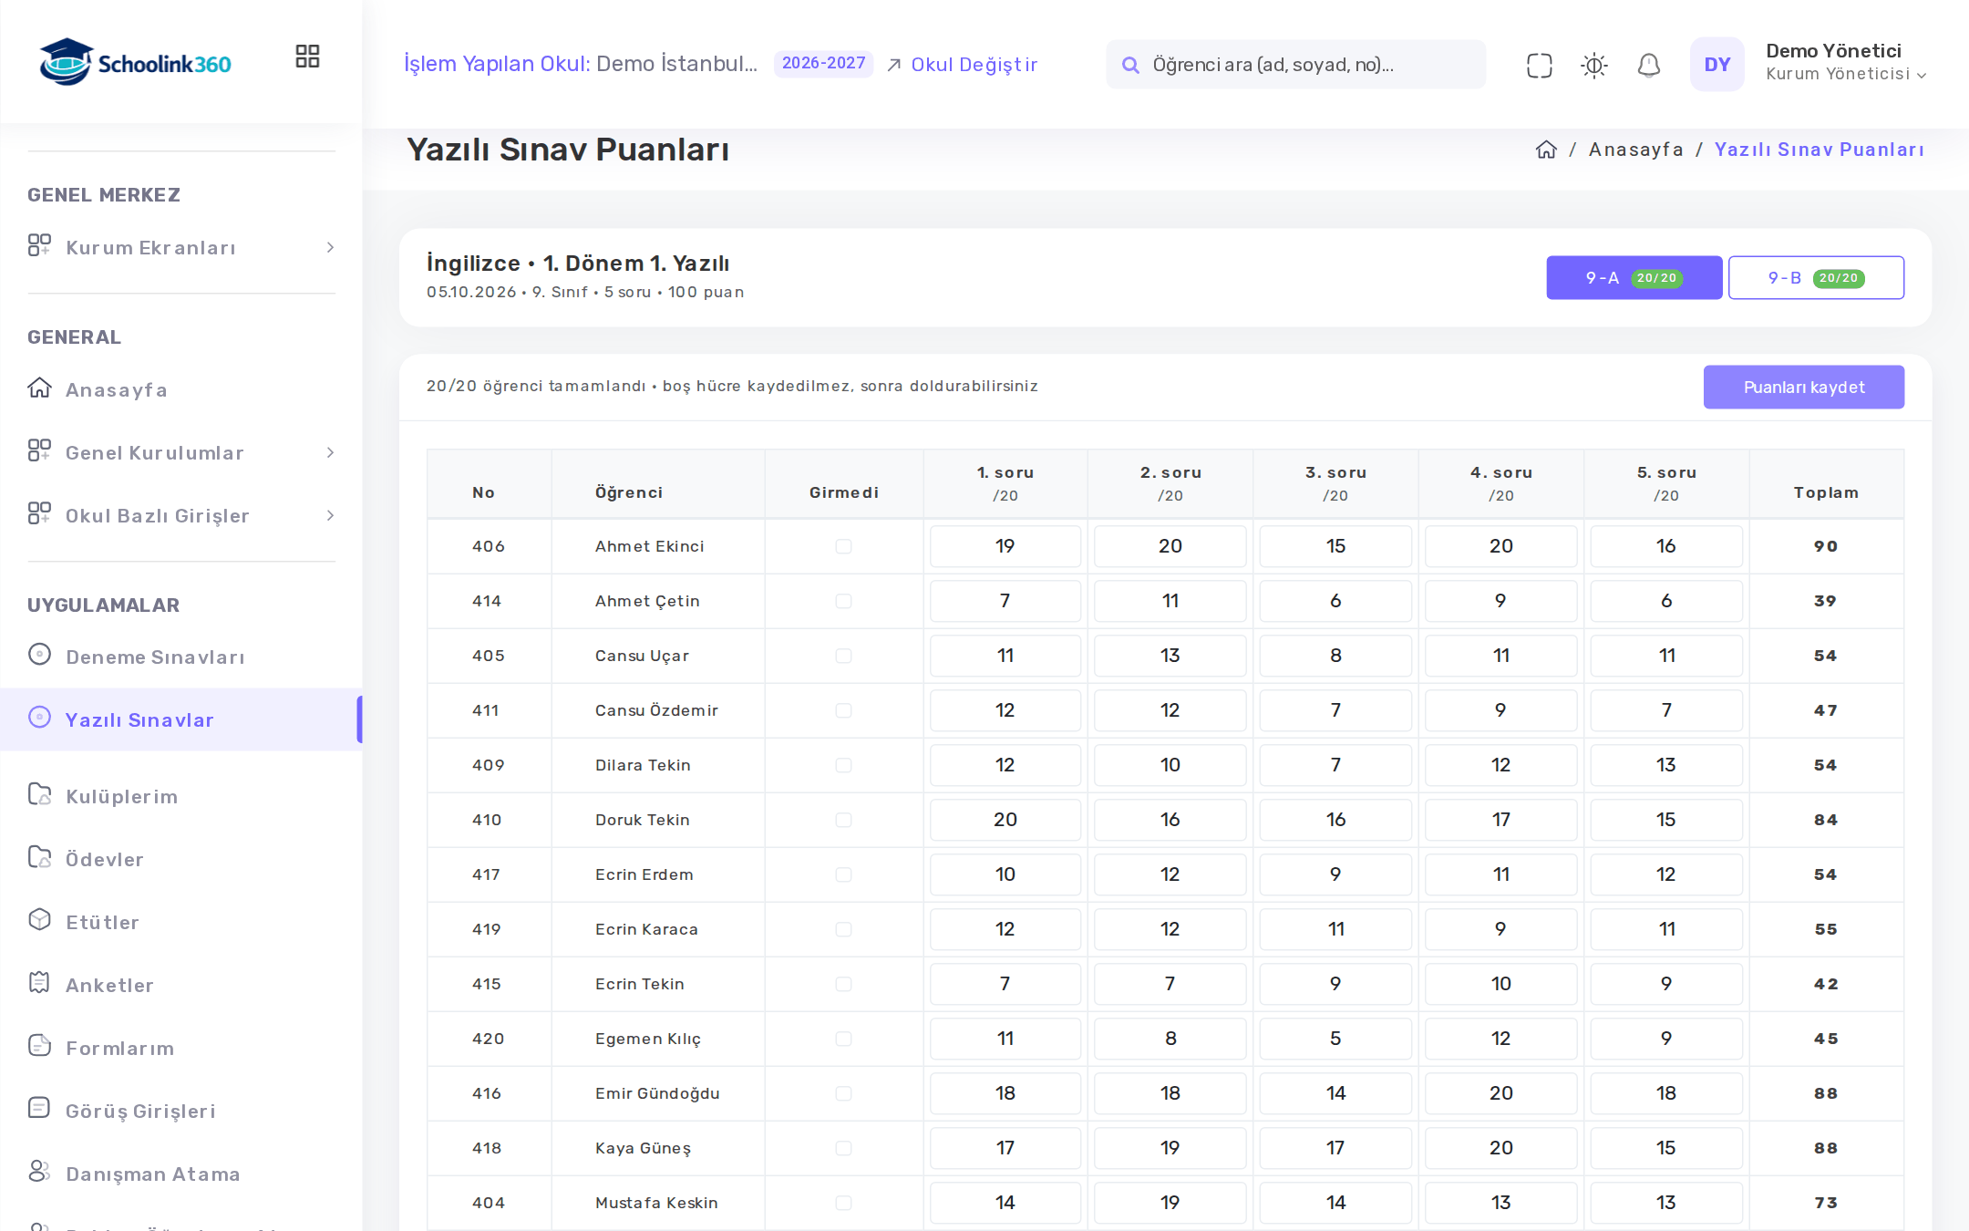Screen dimensions: 1969x1231
Task: Click the Schoolink360 logo
Action: coord(135,62)
